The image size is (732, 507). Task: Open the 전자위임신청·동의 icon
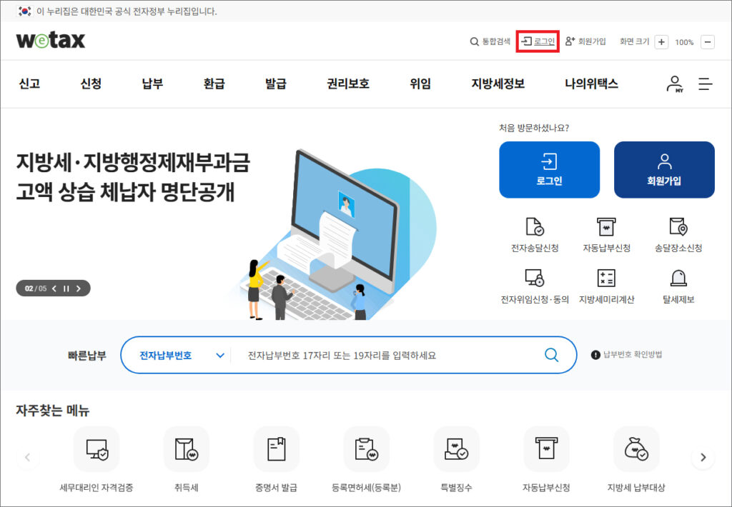point(535,278)
